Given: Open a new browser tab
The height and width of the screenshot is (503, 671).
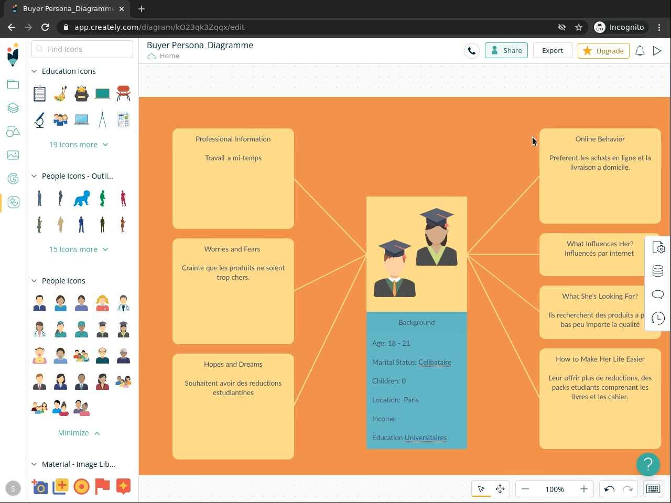Looking at the screenshot, I should [x=142, y=9].
